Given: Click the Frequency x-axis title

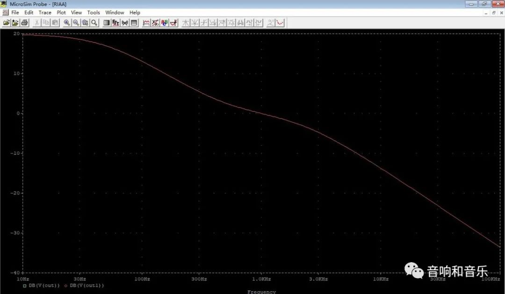Looking at the screenshot, I should click(x=261, y=291).
